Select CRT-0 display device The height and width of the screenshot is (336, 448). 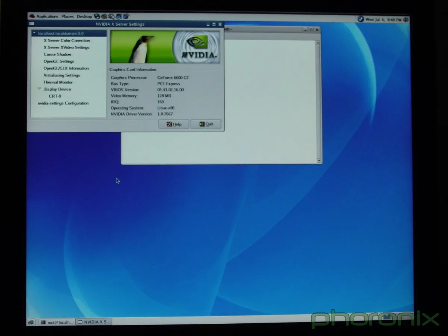pyautogui.click(x=55, y=96)
